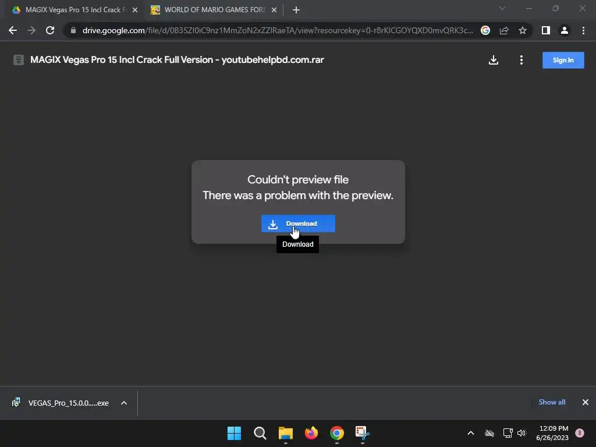Viewport: 596px width, 447px height.
Task: Open the Windows Start menu
Action: (x=234, y=433)
